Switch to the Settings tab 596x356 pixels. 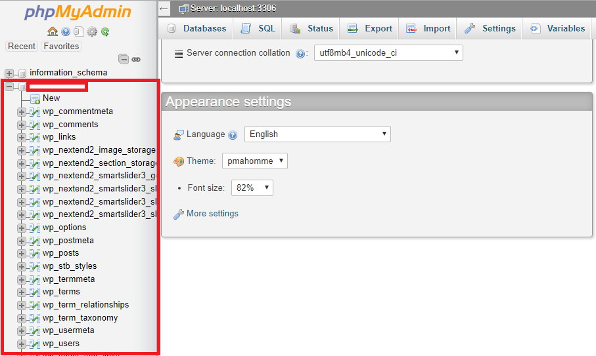(490, 28)
